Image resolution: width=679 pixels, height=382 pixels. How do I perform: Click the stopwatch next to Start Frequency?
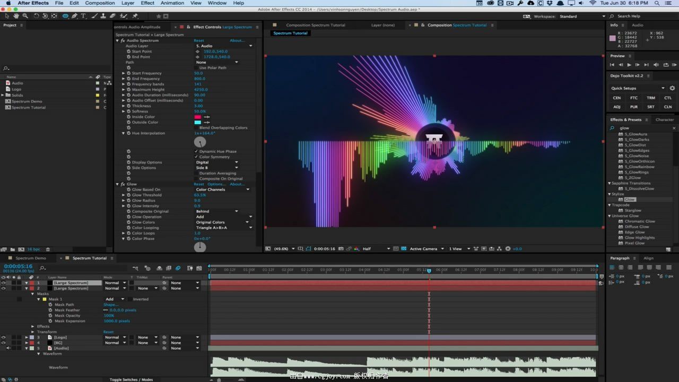pyautogui.click(x=128, y=73)
